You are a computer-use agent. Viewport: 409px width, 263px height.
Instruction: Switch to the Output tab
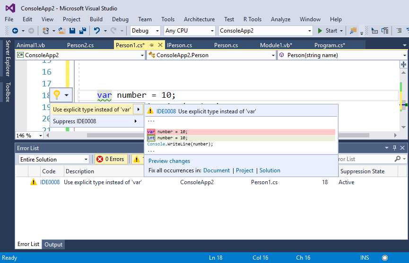[53, 245]
